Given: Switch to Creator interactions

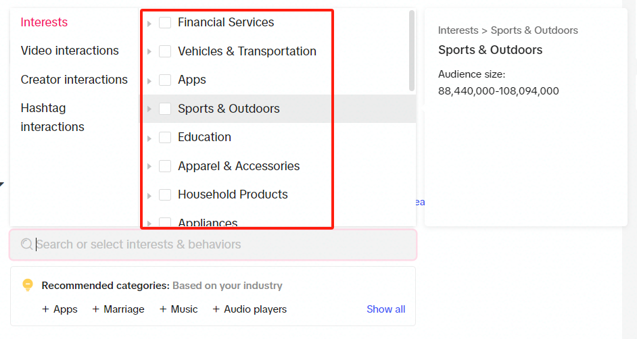Looking at the screenshot, I should [74, 80].
